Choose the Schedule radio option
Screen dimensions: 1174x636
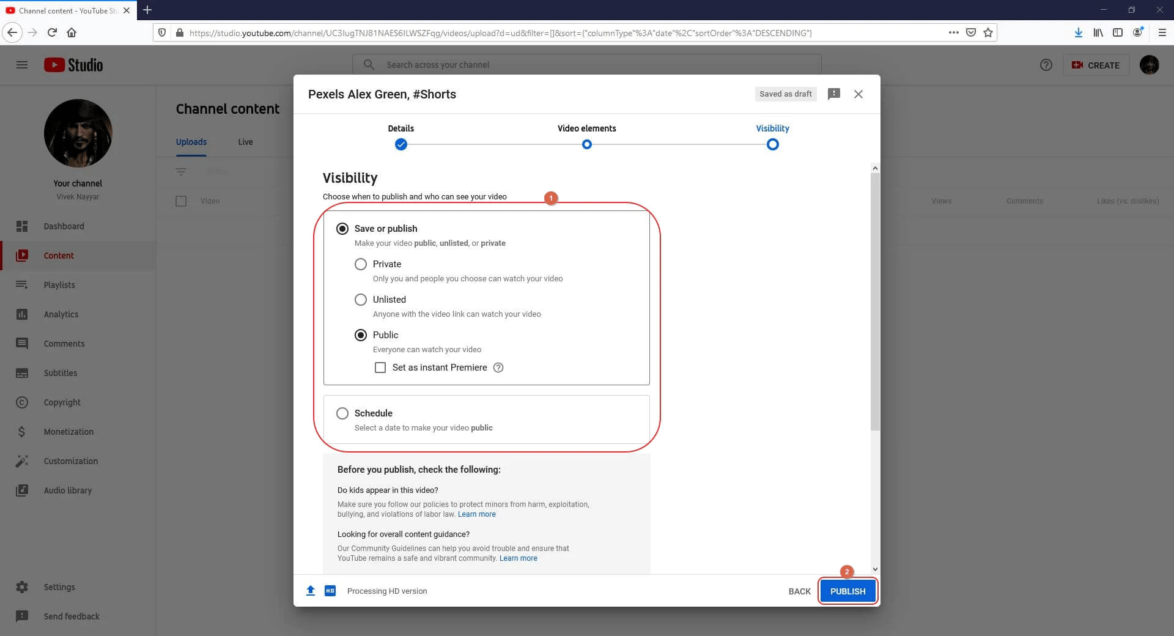(342, 413)
